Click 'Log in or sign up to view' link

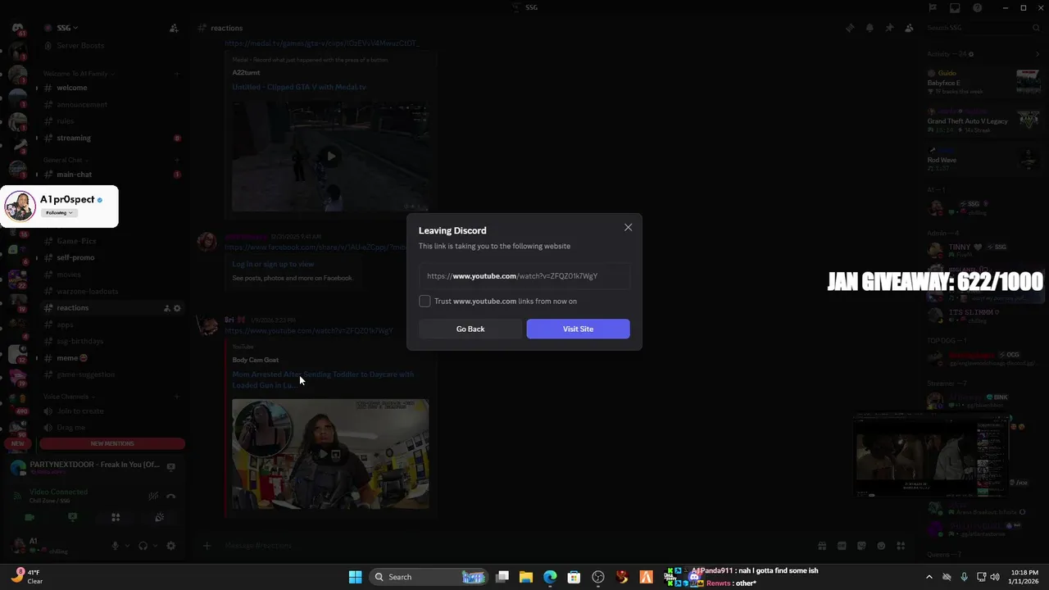273,264
